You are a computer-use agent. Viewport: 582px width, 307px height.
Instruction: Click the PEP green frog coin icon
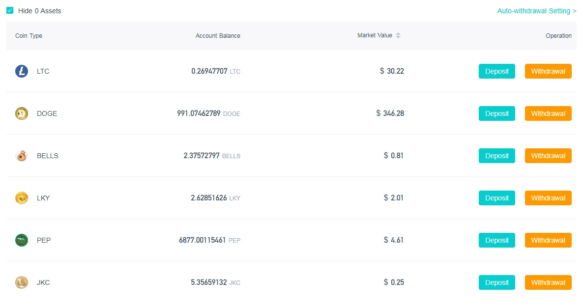22,240
